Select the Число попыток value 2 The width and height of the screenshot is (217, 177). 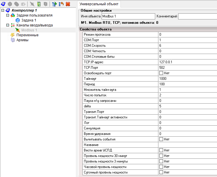pos(188,95)
